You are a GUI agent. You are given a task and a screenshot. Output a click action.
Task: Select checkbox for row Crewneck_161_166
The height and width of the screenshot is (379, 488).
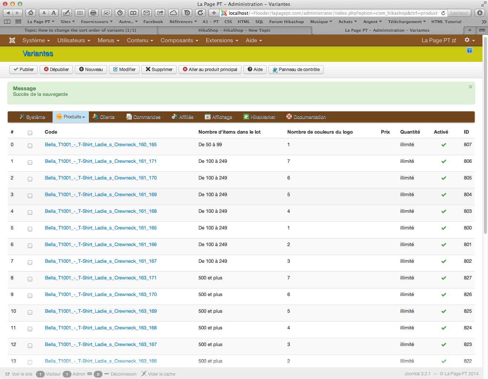click(x=30, y=246)
